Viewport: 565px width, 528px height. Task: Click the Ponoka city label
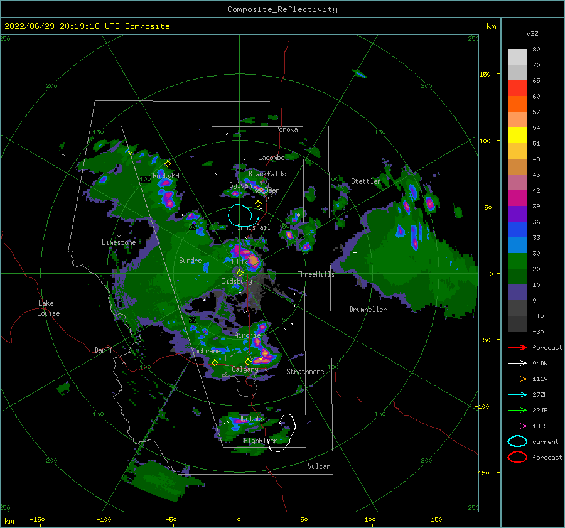pos(286,129)
